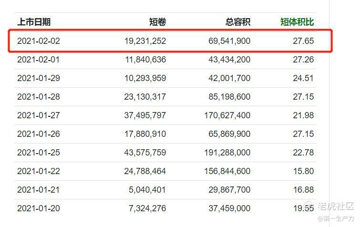Select the 2021-02-02 date cell
This screenshot has height=227, width=361.
[x=39, y=41]
